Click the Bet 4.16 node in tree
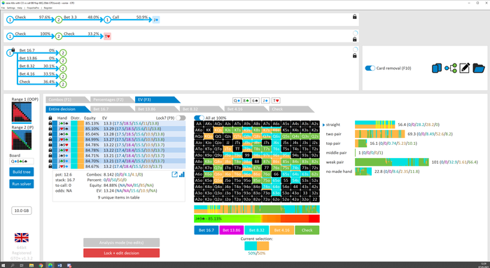Screen dimensions: 490x268 (63, 76)
